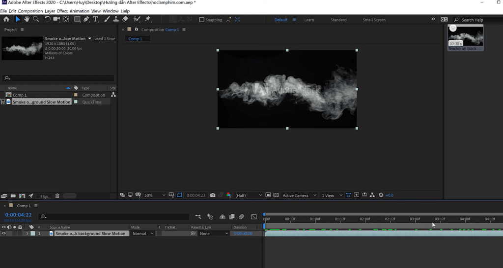Click the Interpret Footage icon in Project panel

pos(4,196)
